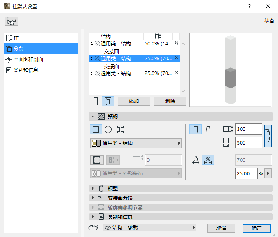Click layer icon beside 结构 - 承载
278x237 pixels.
point(93,228)
